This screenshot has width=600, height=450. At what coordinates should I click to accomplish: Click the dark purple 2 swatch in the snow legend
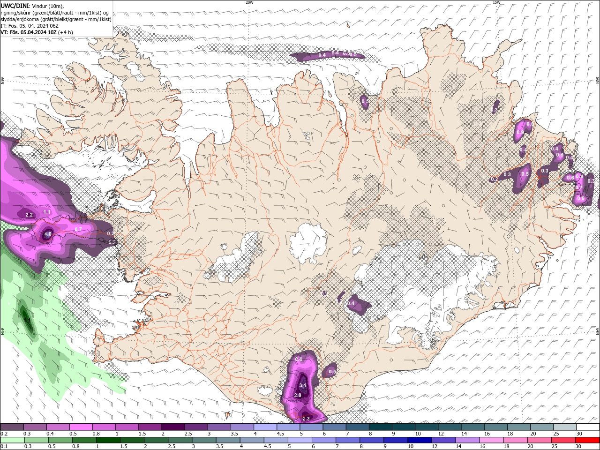(173, 427)
